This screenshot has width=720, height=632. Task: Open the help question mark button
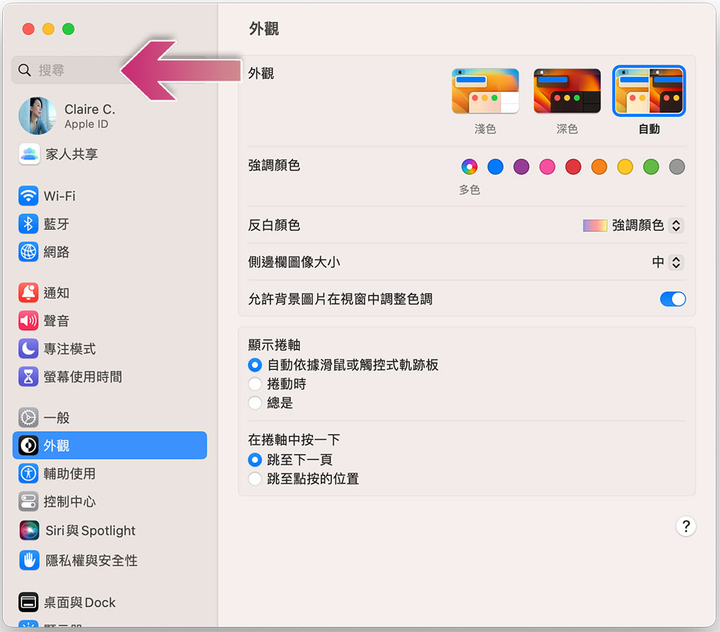click(686, 526)
